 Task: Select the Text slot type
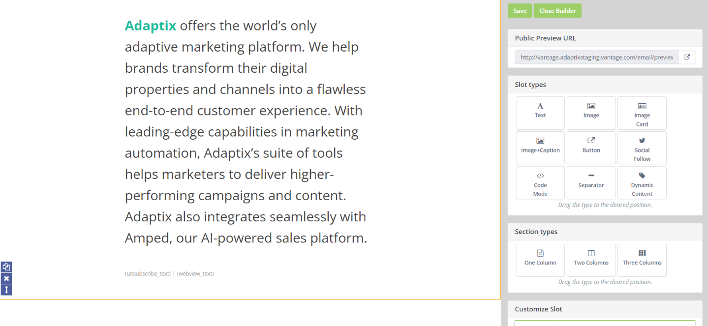(x=540, y=113)
